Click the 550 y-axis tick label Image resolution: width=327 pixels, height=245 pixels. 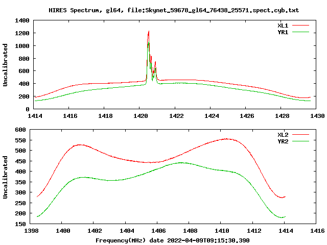tap(20, 140)
